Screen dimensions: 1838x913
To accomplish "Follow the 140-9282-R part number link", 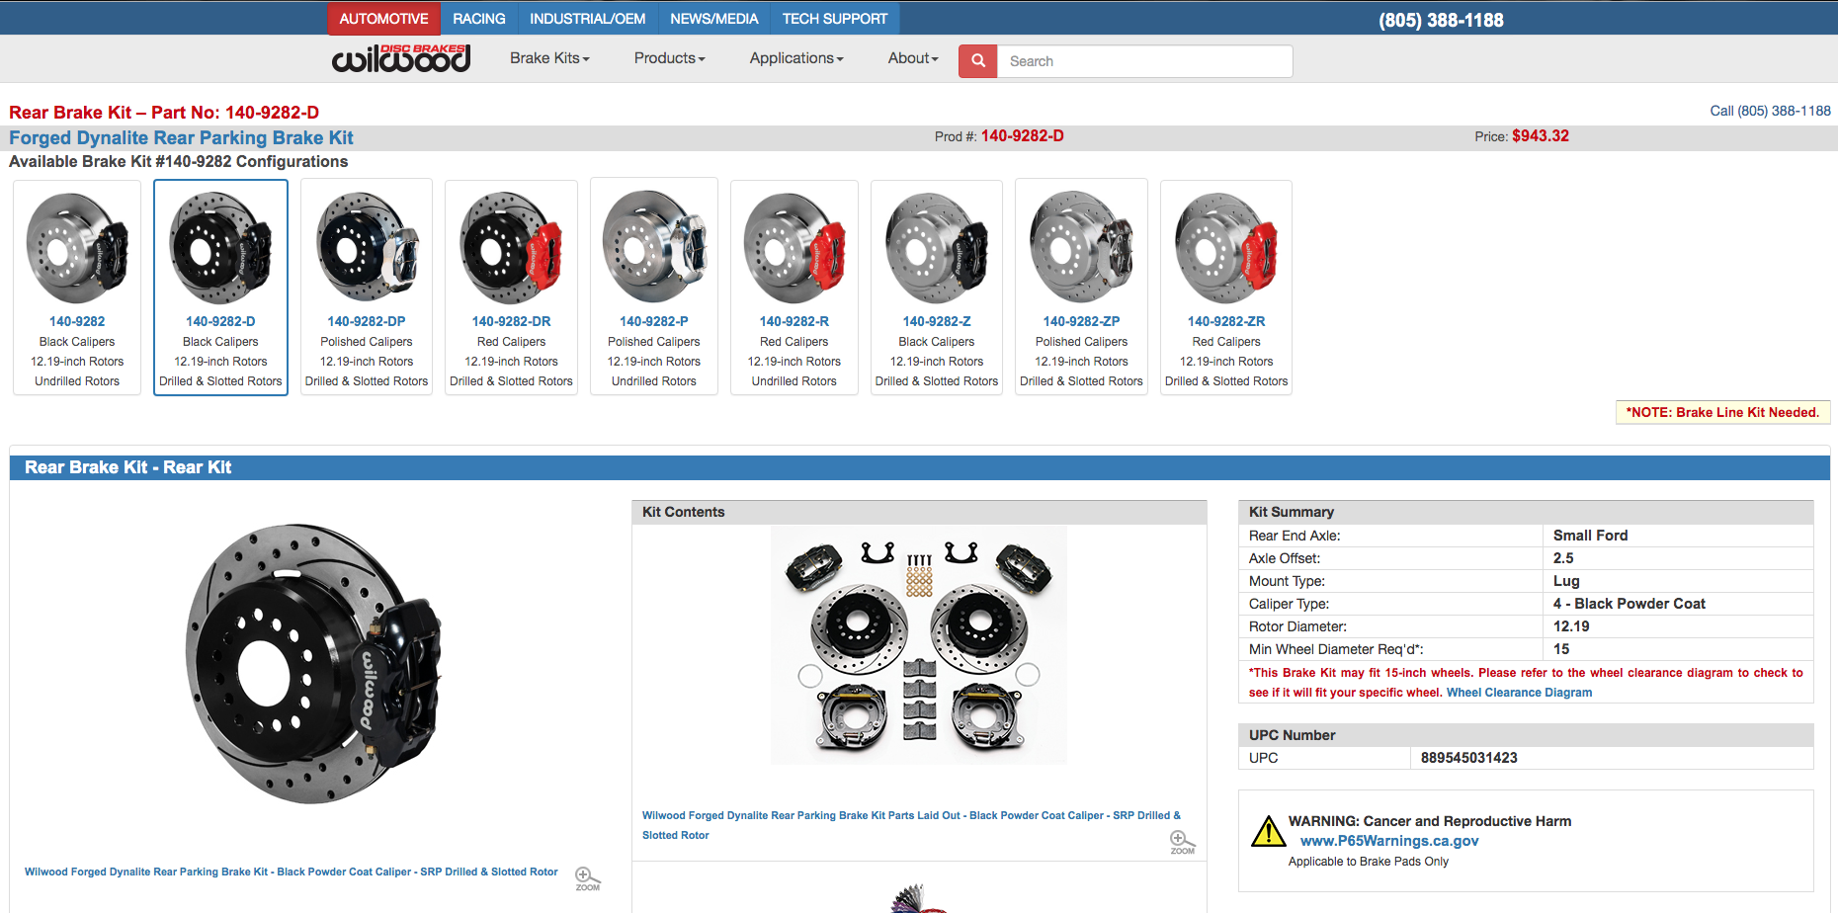I will coord(794,321).
